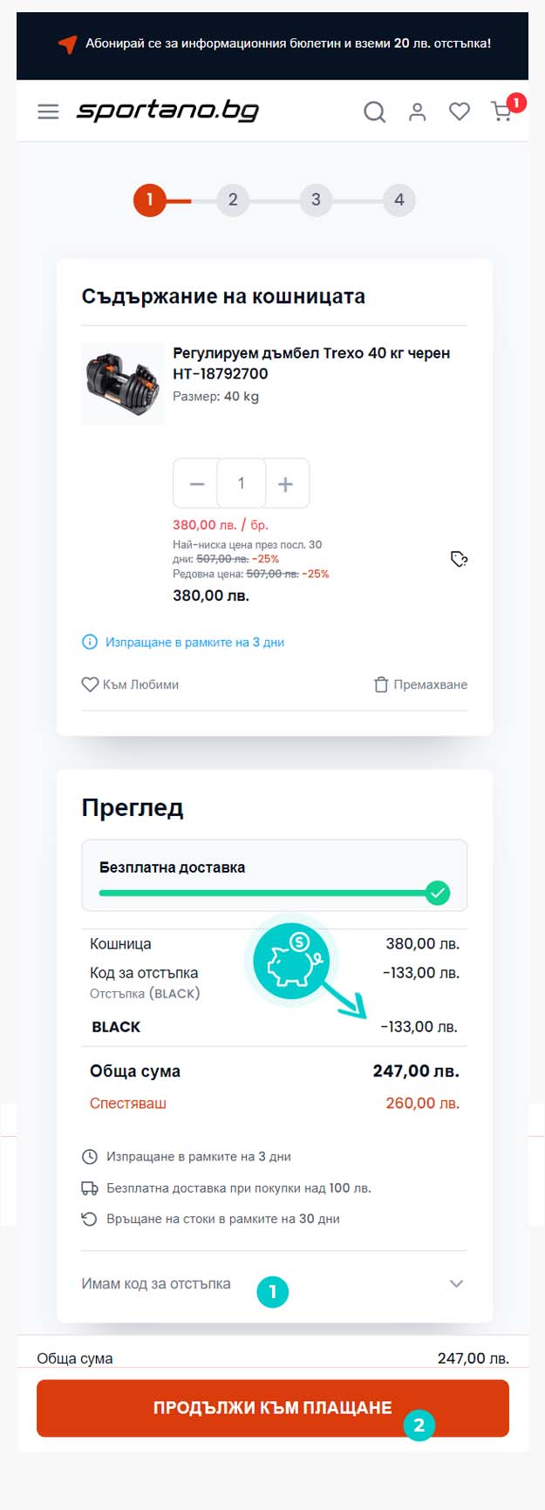545x1510 pixels.
Task: Click the search magnifier icon
Action: pyautogui.click(x=374, y=112)
